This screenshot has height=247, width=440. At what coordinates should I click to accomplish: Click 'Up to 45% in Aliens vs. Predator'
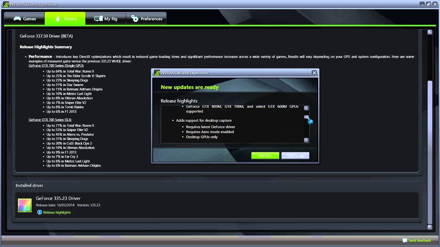(70, 134)
